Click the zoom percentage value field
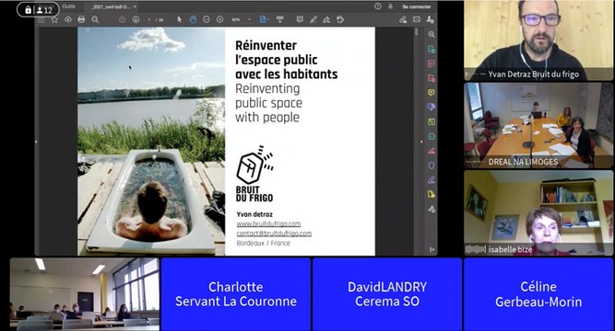This screenshot has width=615, height=331. [x=236, y=19]
